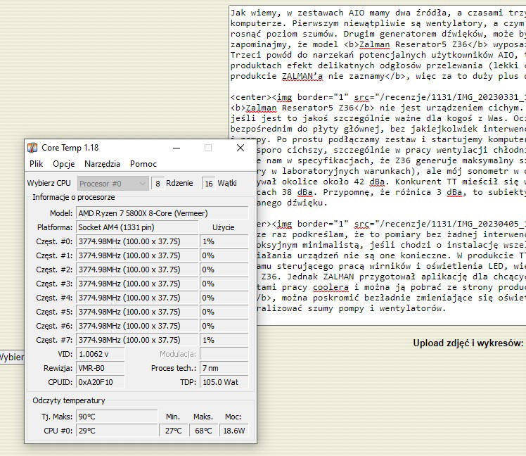Select the Częst. #2 frequency value
The height and width of the screenshot is (456, 526).
[x=137, y=270]
